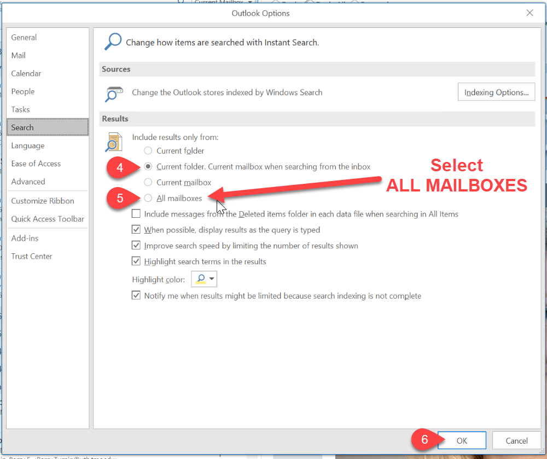Toggle display results as query is typed
547x459 pixels.
tap(136, 230)
